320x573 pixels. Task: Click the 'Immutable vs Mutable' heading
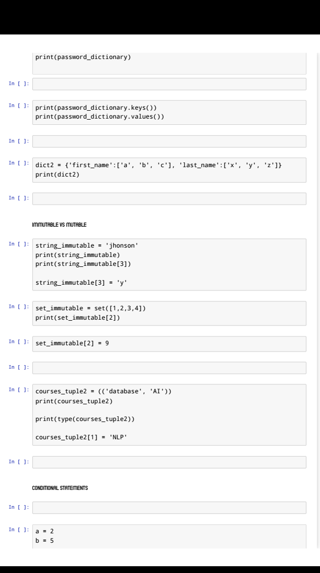59,225
